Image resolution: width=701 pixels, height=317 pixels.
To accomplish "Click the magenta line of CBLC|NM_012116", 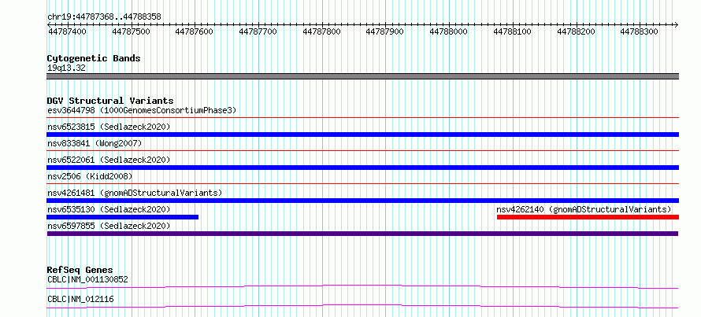I will pos(362,306).
